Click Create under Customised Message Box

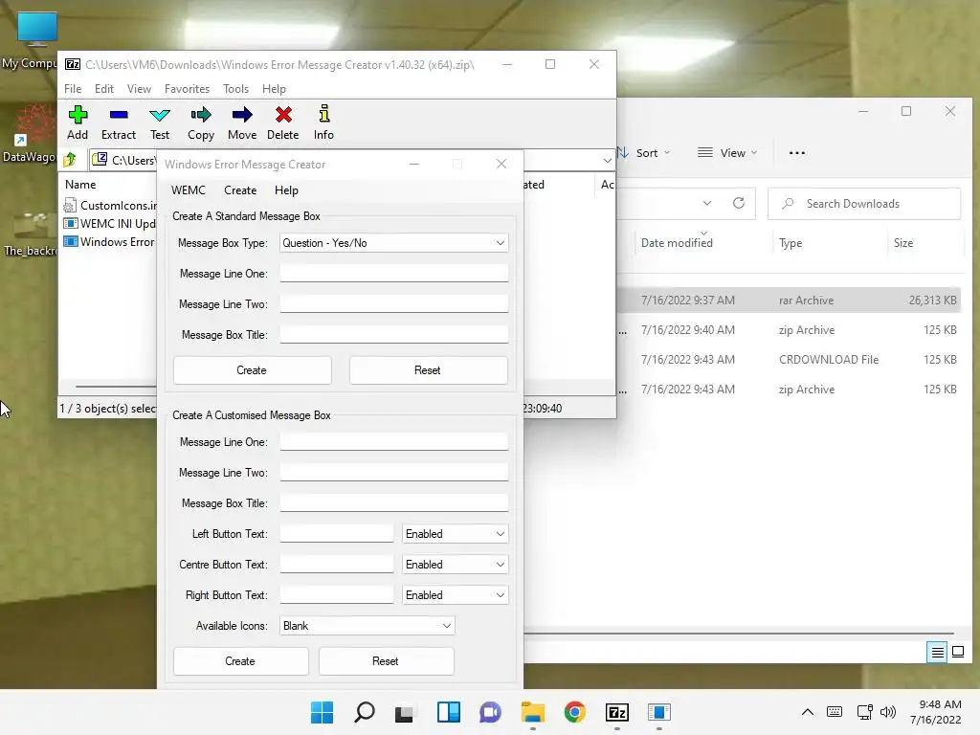[240, 660]
